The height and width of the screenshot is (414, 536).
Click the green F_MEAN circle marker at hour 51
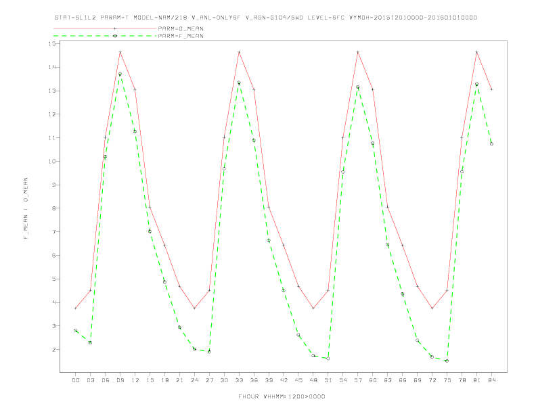pyautogui.click(x=328, y=359)
